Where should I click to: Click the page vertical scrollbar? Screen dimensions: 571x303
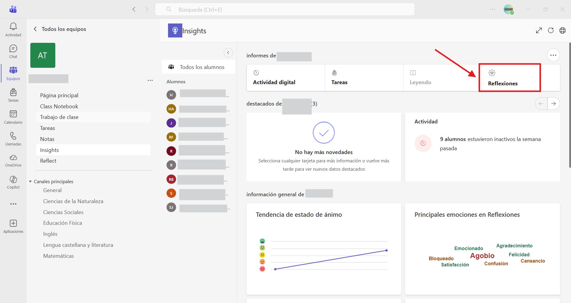pos(570,105)
